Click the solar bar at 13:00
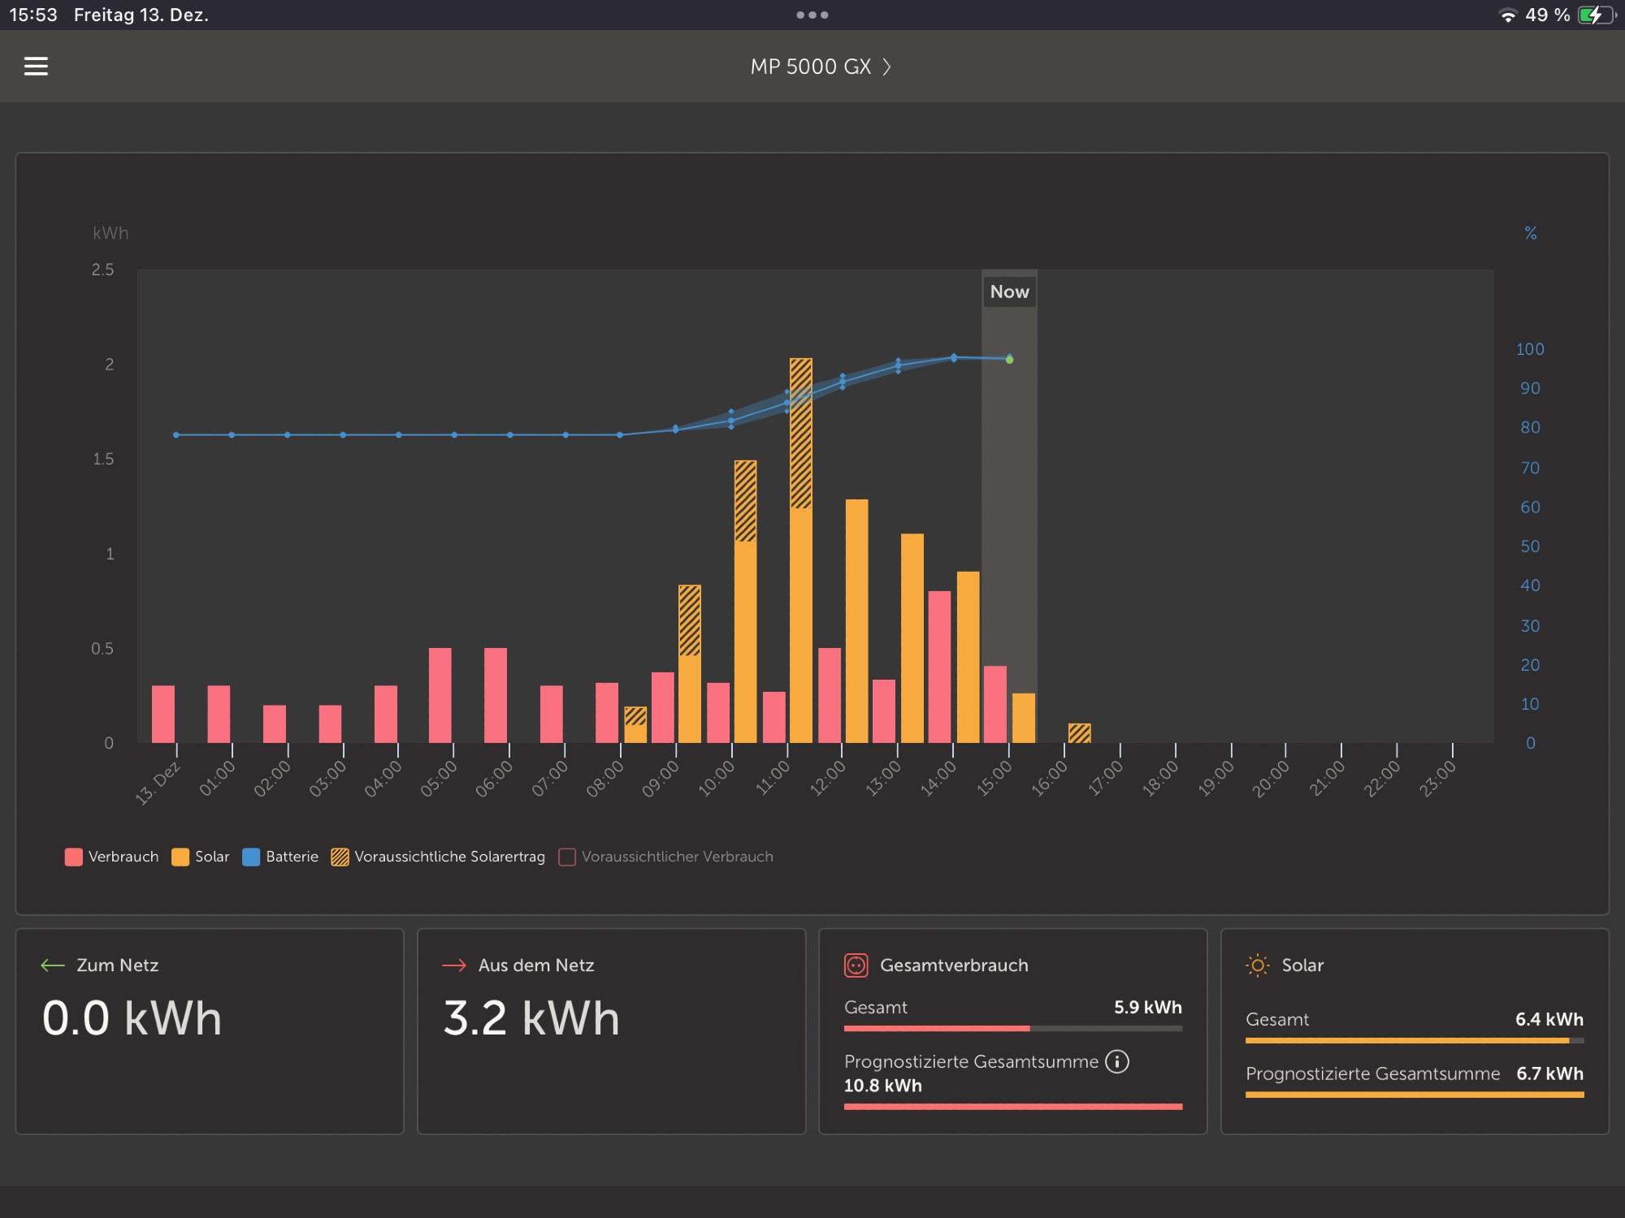The width and height of the screenshot is (1625, 1218). pyautogui.click(x=912, y=638)
